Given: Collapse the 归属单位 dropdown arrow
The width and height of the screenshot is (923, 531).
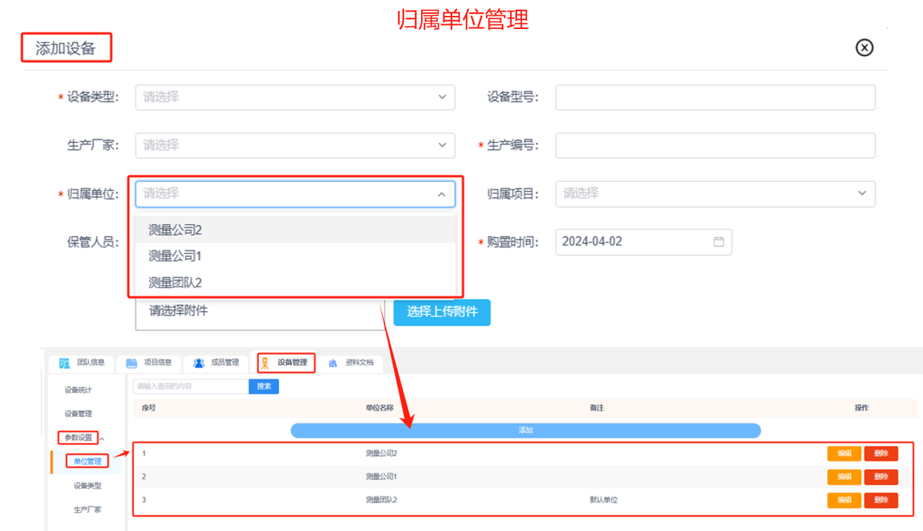Looking at the screenshot, I should 441,194.
